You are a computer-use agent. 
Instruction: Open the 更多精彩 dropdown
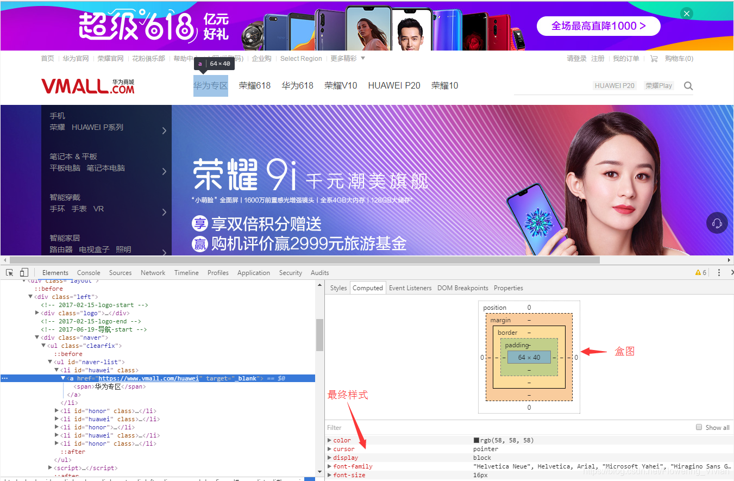click(348, 58)
